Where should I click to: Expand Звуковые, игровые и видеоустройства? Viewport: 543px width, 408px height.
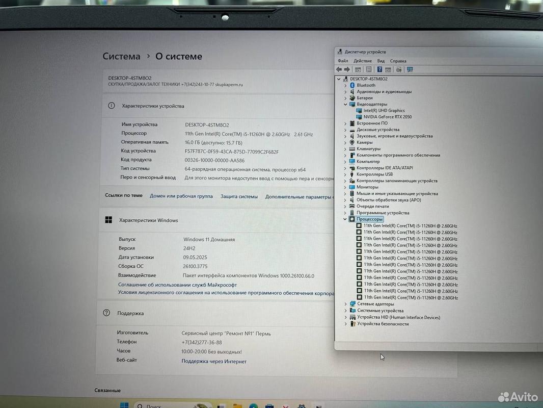pos(345,136)
